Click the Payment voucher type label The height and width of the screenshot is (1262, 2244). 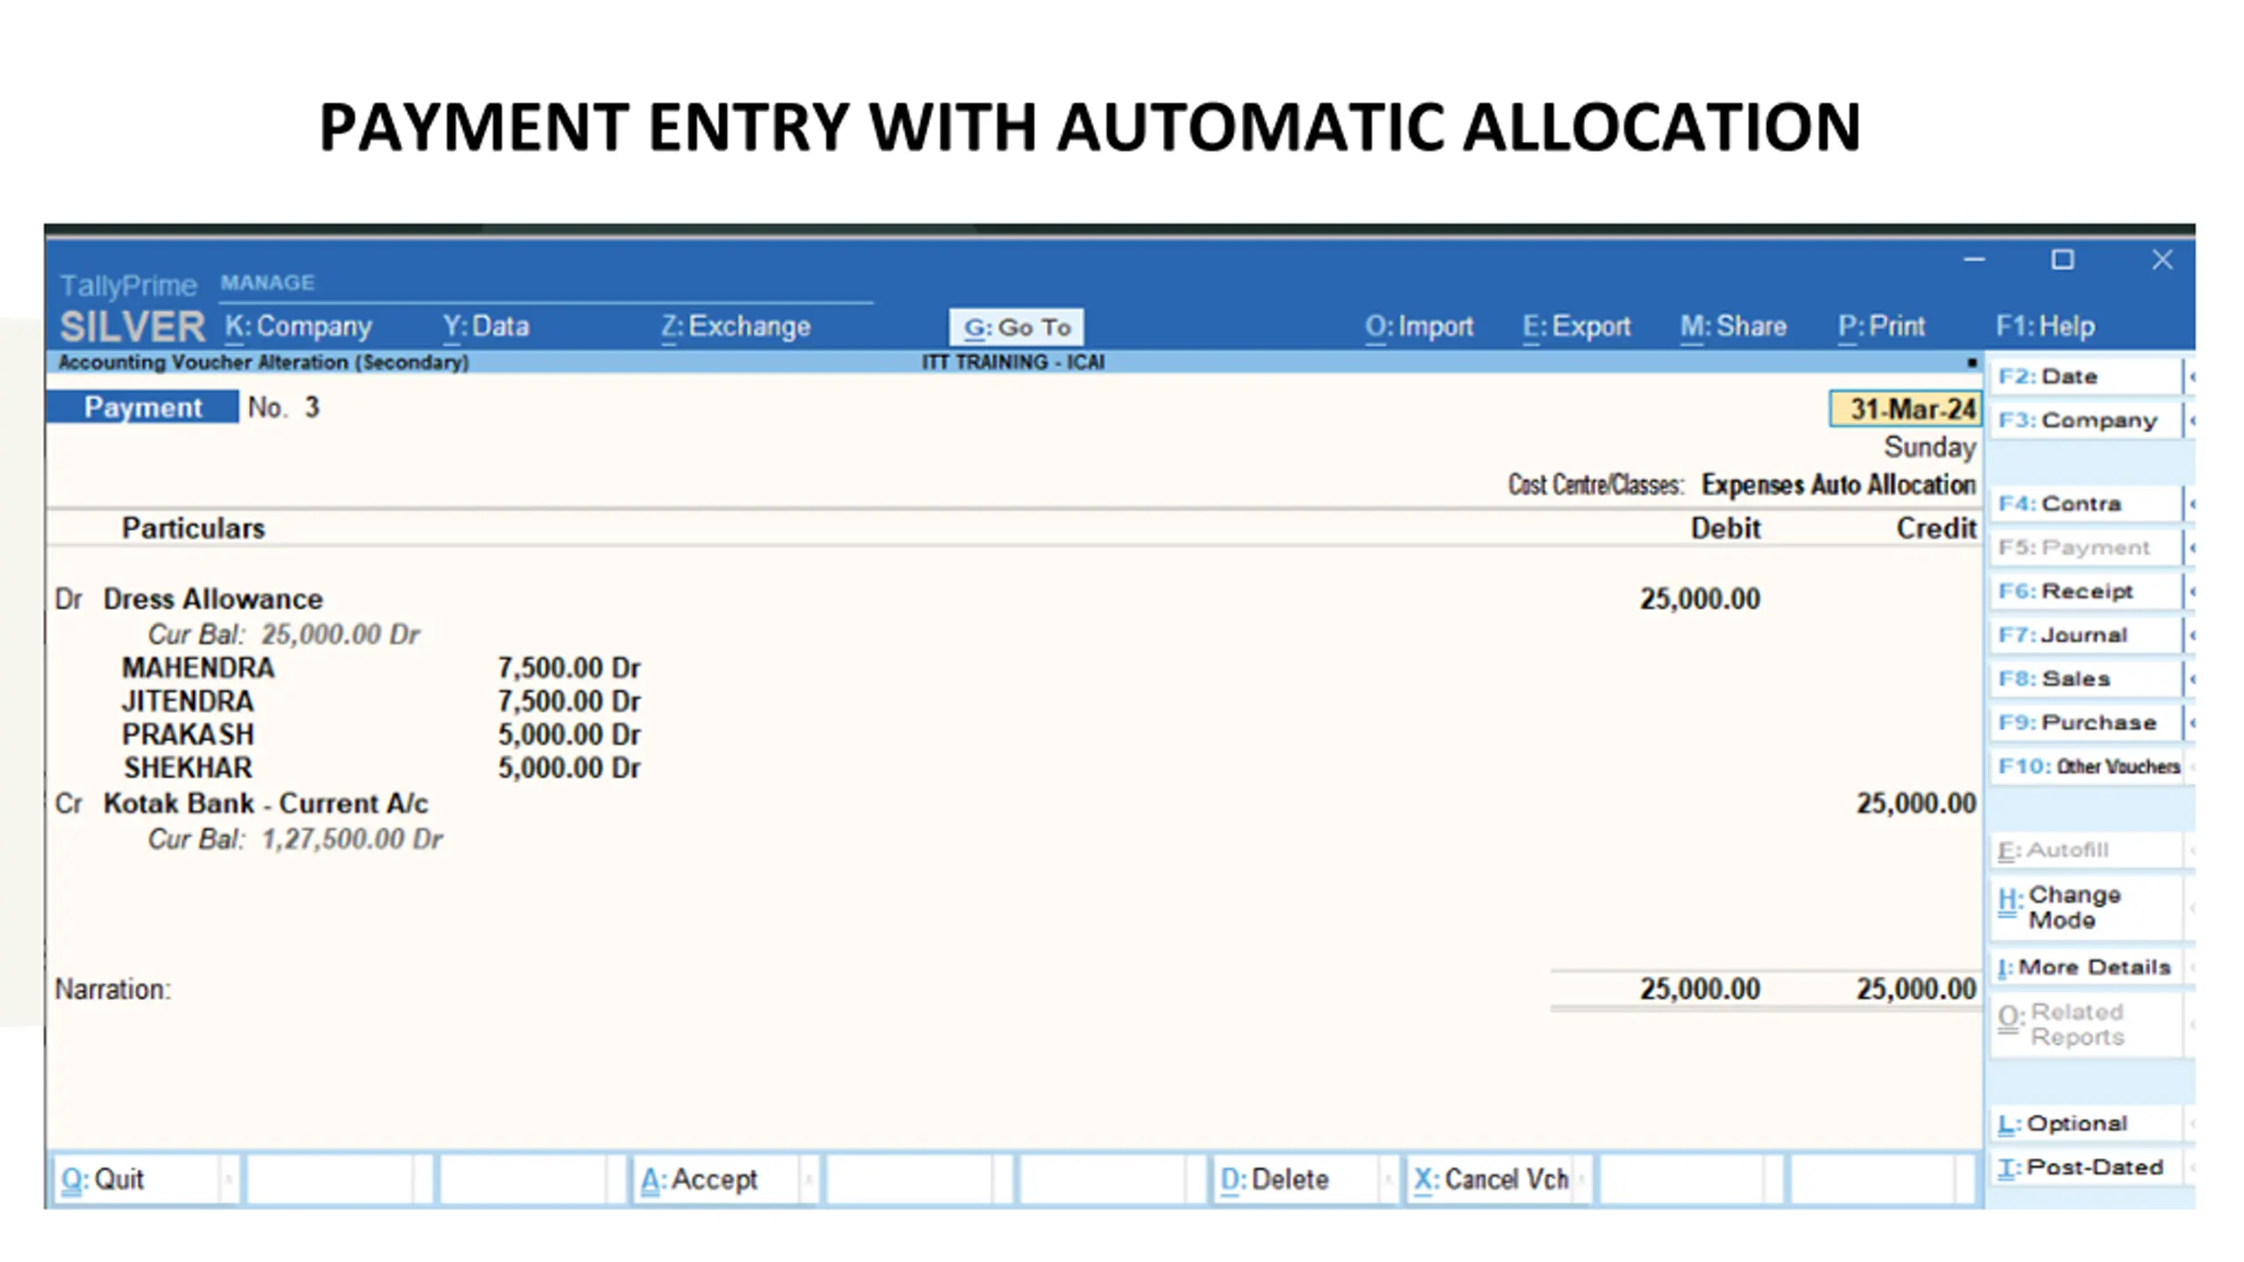click(x=143, y=408)
